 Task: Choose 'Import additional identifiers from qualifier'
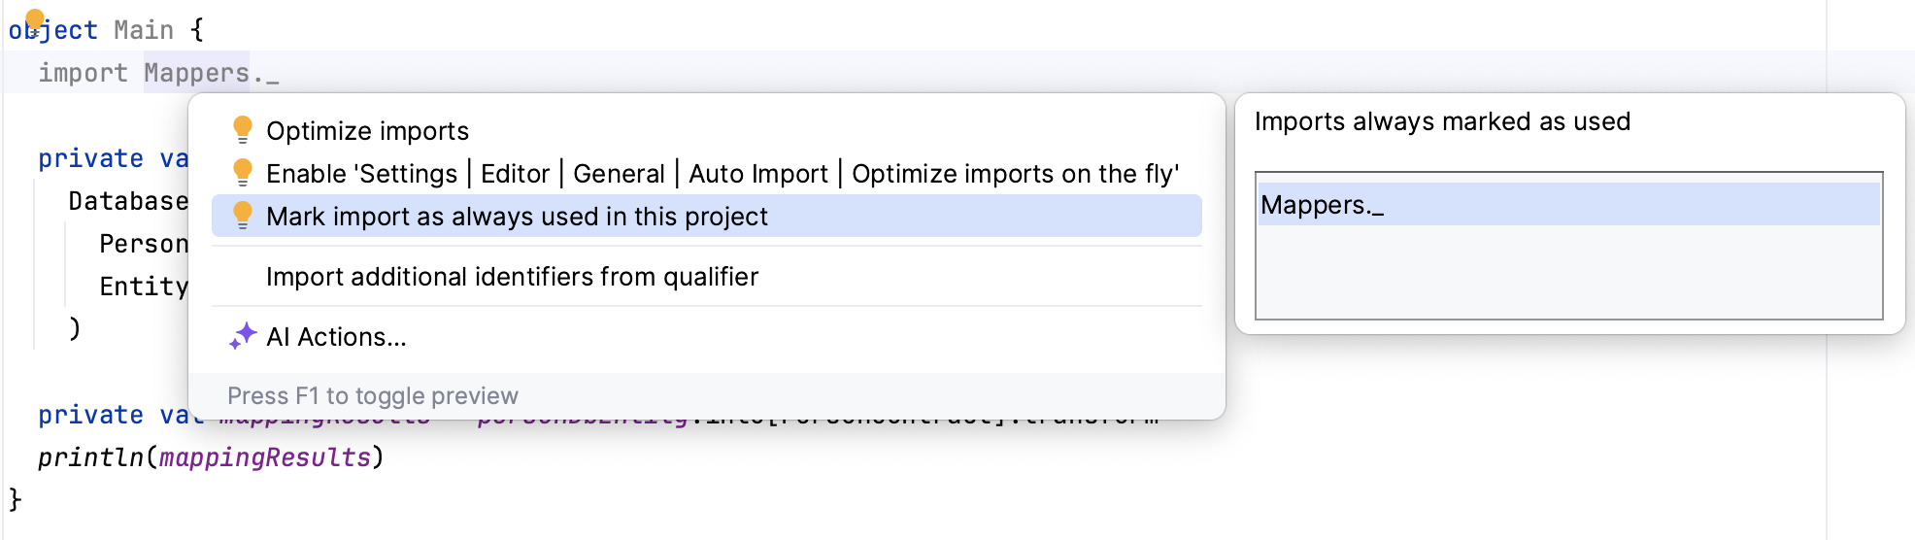tap(512, 277)
